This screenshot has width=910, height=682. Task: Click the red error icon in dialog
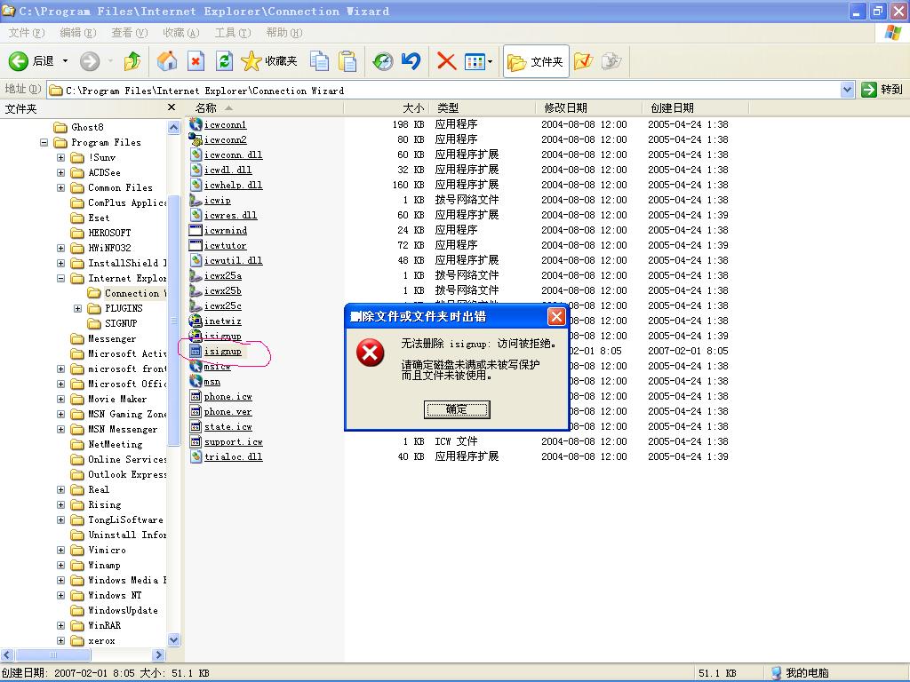coord(371,353)
